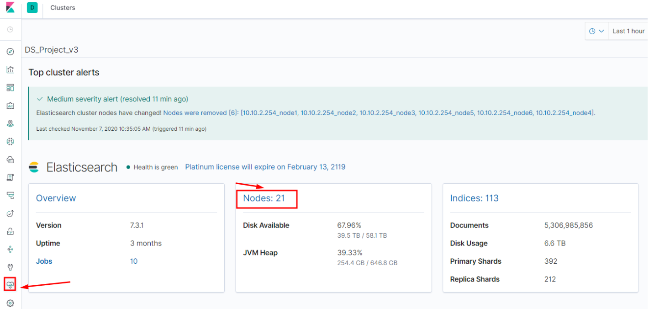Click the Primary Shards value 392
Screen dimensions: 649x309
click(551, 261)
